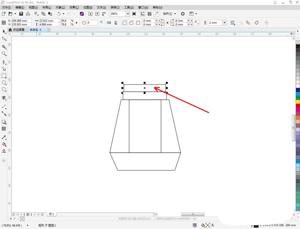Select the Eyedropper tool
Screen dimensions: 300x229
pyautogui.click(x=4, y=137)
